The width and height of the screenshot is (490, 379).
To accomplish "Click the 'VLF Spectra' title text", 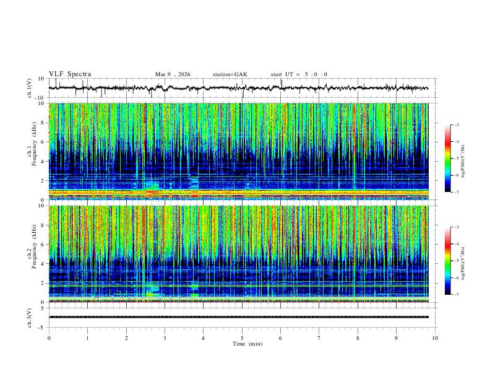I will point(70,74).
